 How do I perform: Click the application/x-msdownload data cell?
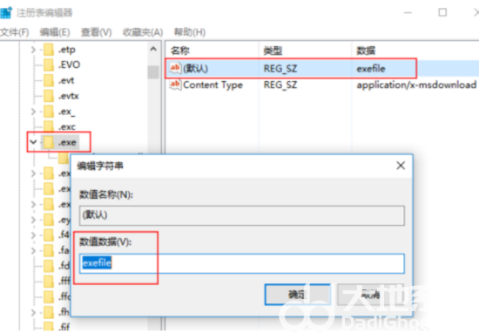(x=416, y=85)
